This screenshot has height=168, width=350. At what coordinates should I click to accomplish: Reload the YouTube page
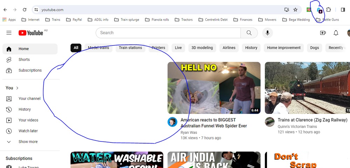click(x=24, y=10)
